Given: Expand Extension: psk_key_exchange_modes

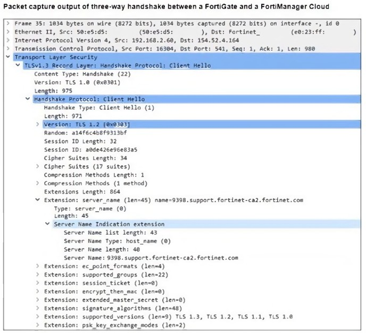Looking at the screenshot, I should click(38, 325).
